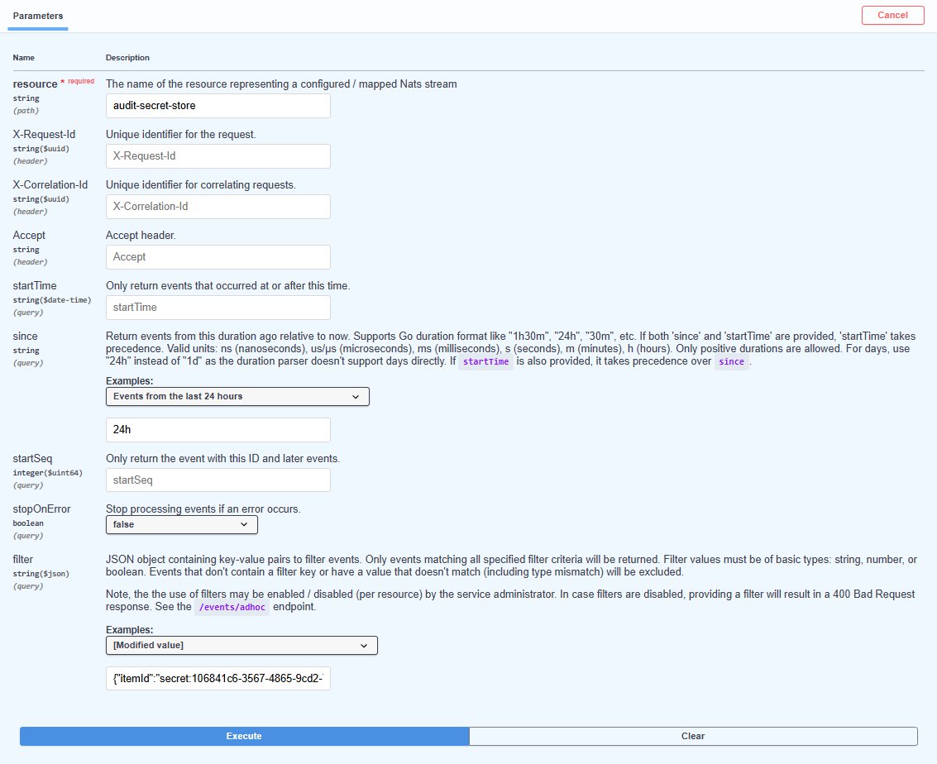Open the since Examples dropdown
This screenshot has width=937, height=764.
237,397
